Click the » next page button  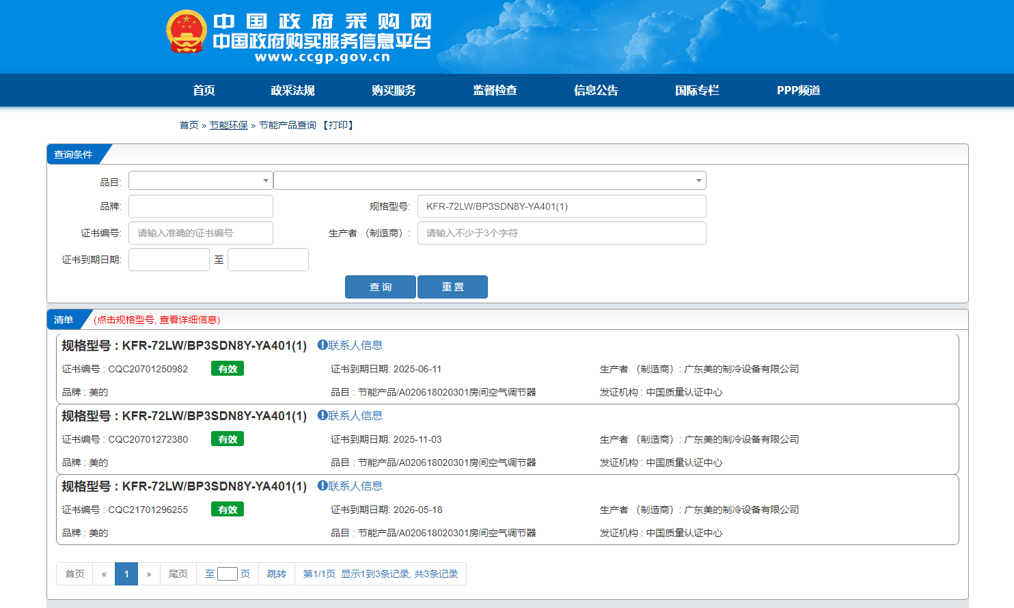pyautogui.click(x=149, y=574)
